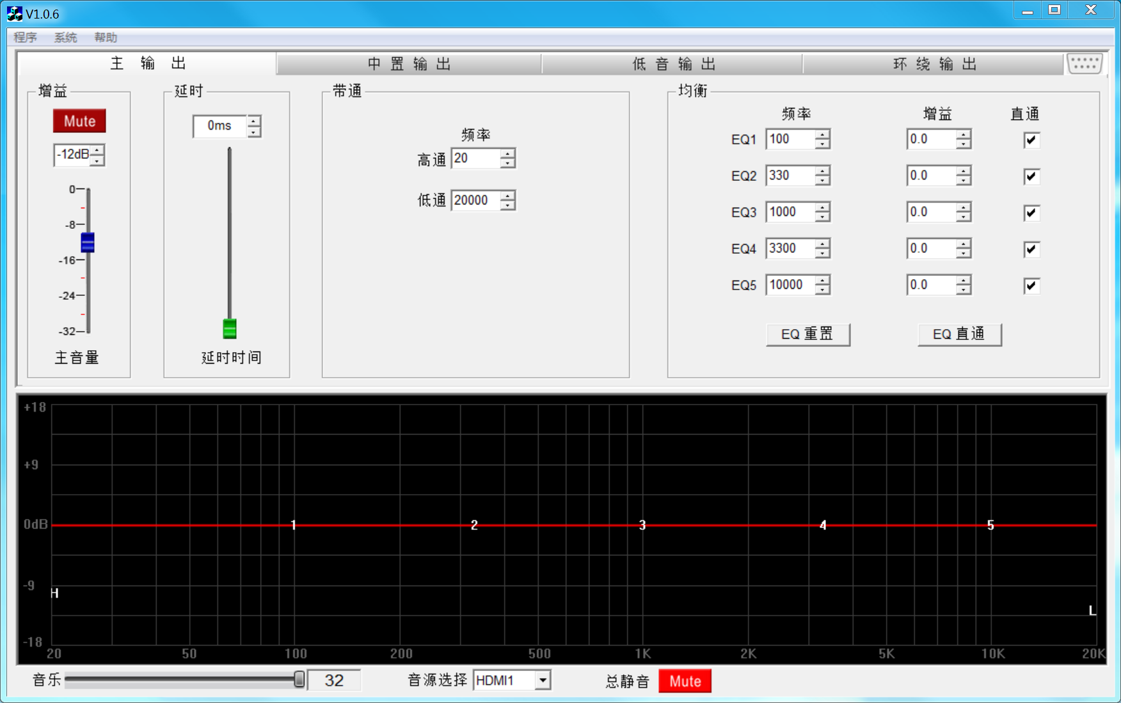1121x703 pixels.
Task: Click the 高通 frequency input field
Action: pos(476,158)
